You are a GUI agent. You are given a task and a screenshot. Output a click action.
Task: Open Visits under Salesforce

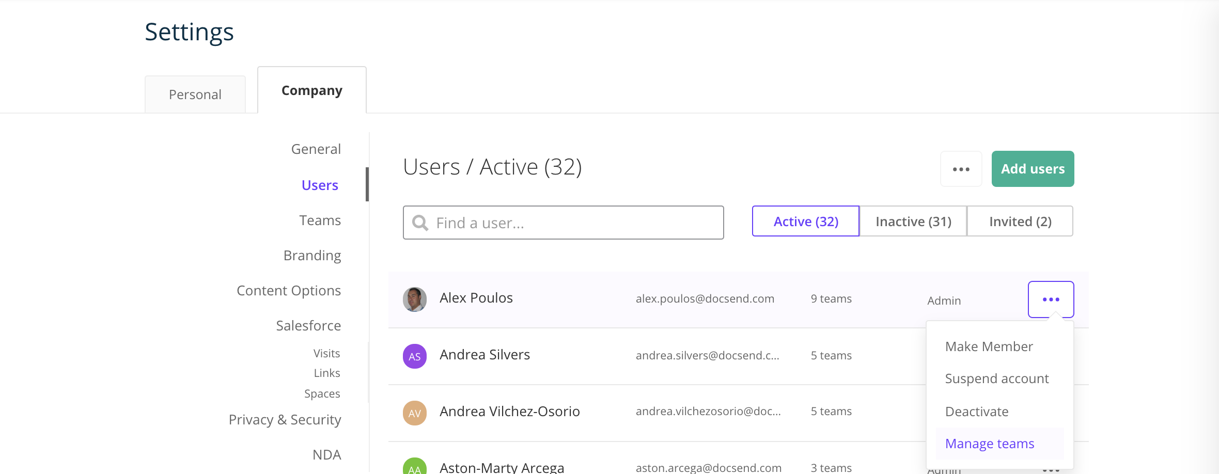pyautogui.click(x=327, y=354)
